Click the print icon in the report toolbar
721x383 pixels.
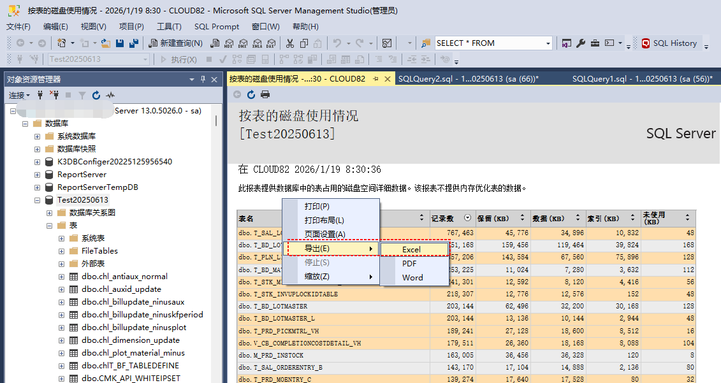click(x=265, y=94)
